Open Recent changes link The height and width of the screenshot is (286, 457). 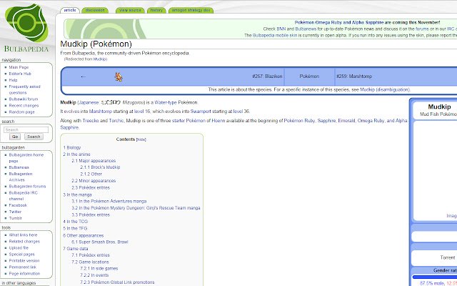coord(24,106)
